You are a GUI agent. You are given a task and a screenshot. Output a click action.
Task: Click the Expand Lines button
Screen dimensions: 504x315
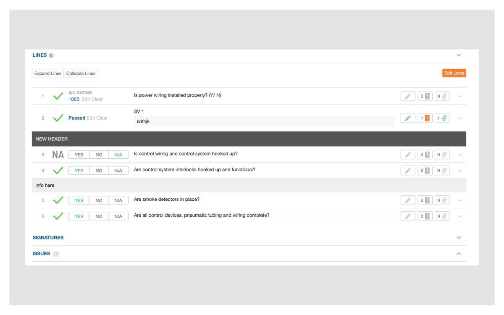coord(48,73)
